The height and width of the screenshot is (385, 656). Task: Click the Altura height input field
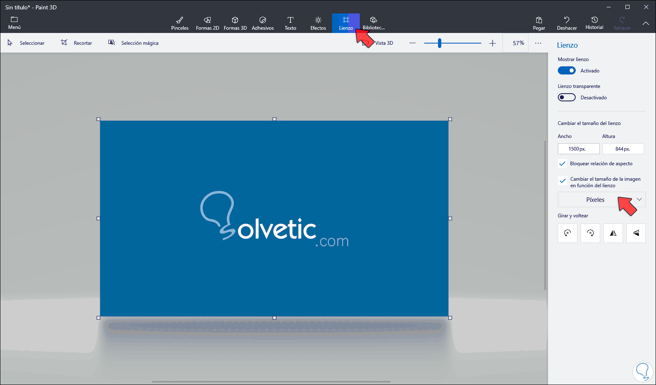623,149
